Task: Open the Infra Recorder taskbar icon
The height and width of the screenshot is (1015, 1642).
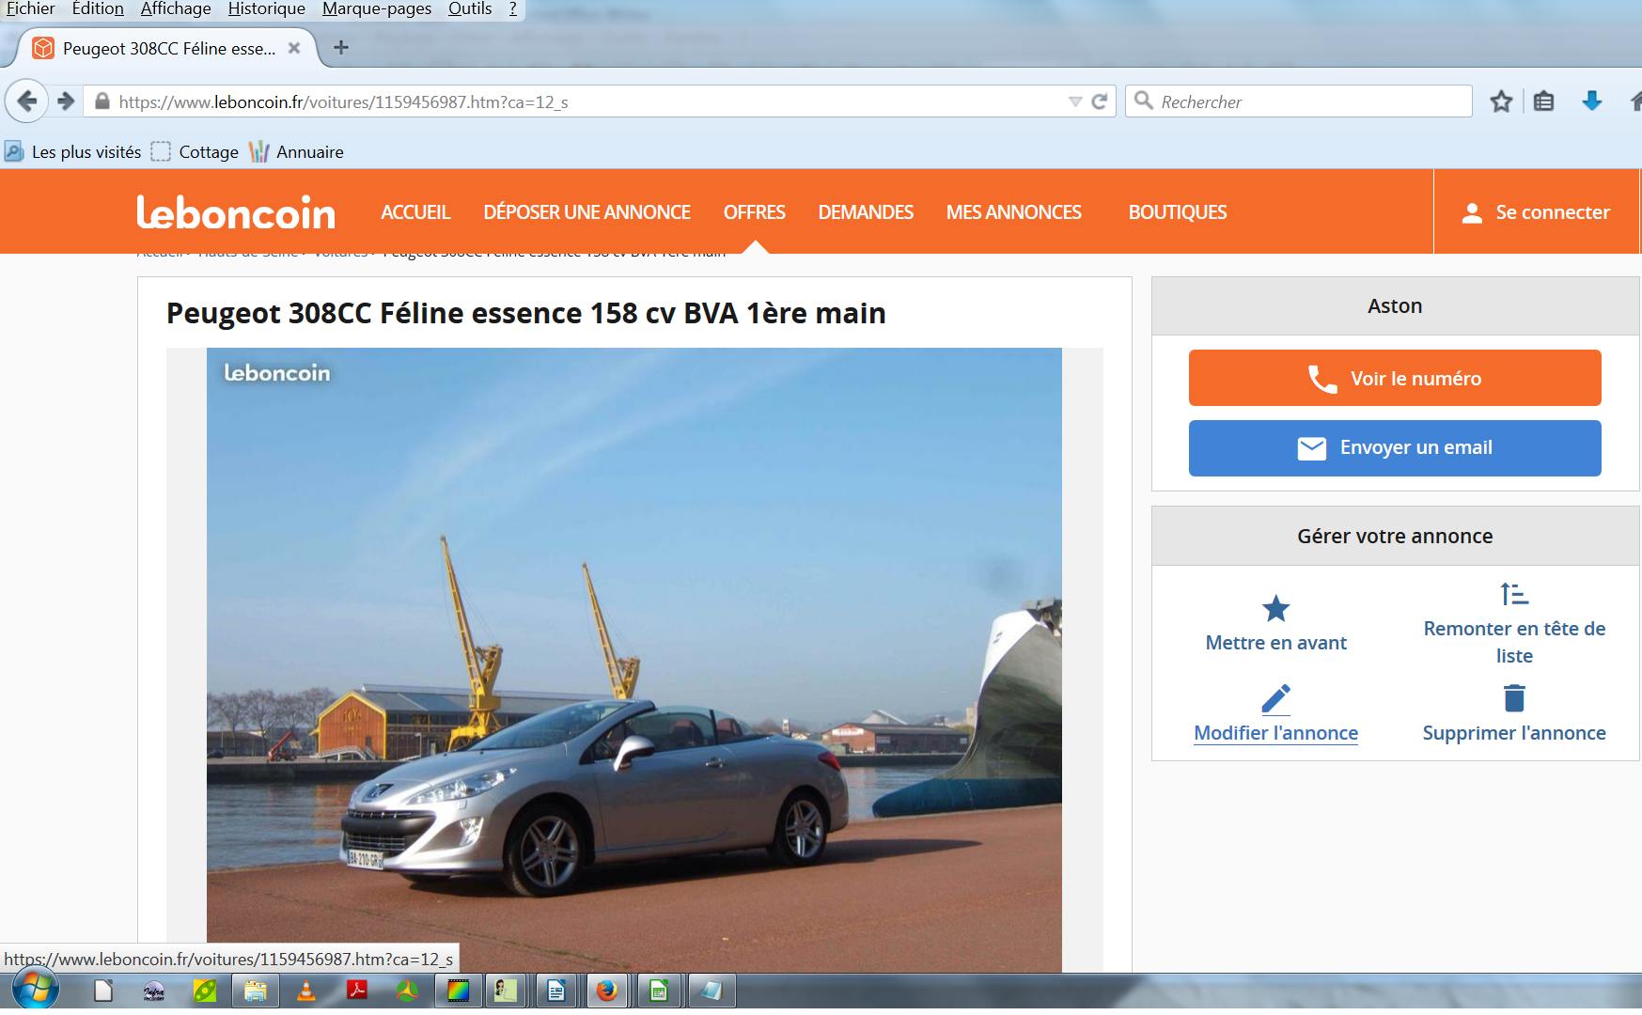Action: (154, 992)
